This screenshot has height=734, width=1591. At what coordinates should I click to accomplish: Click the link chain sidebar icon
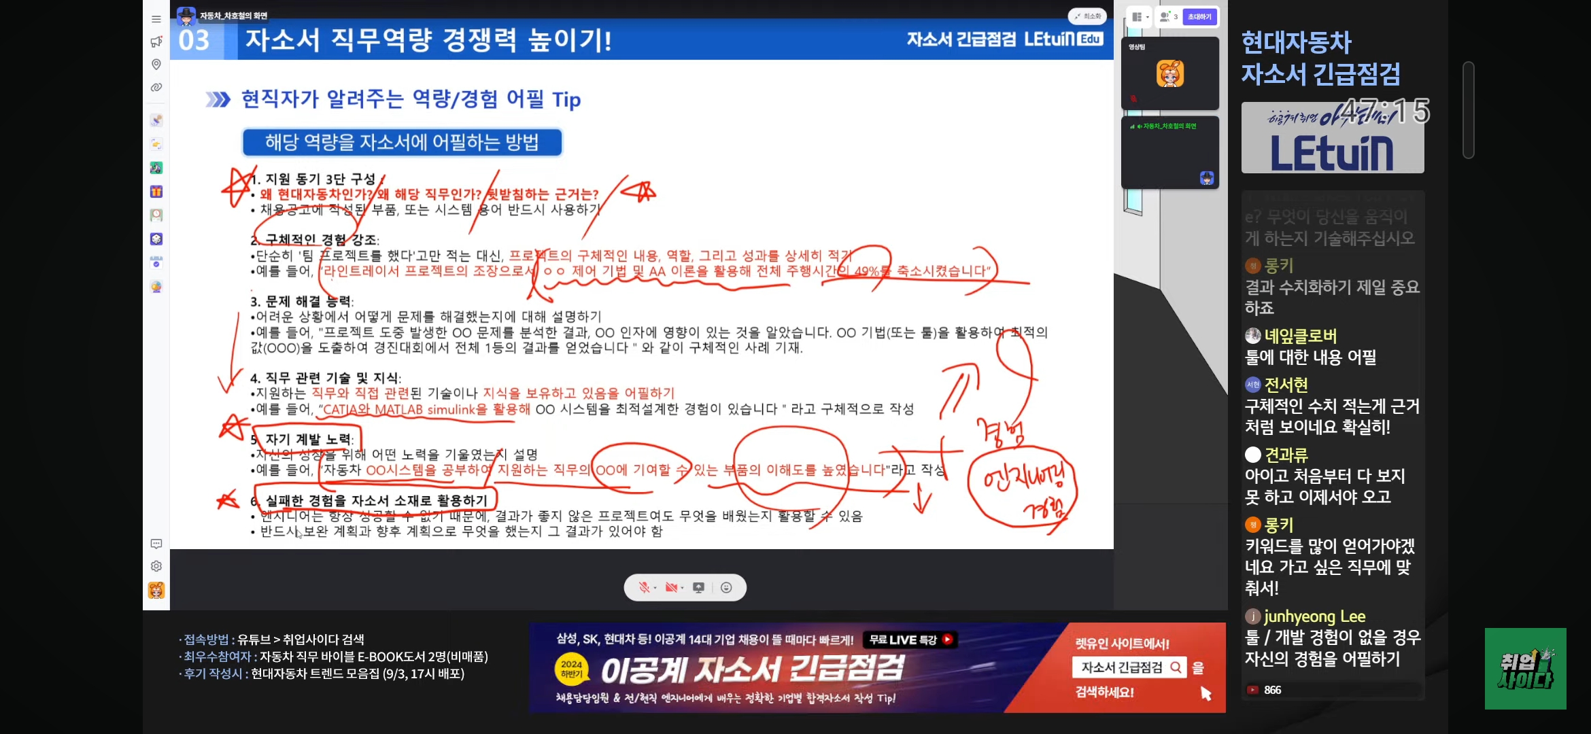(156, 87)
